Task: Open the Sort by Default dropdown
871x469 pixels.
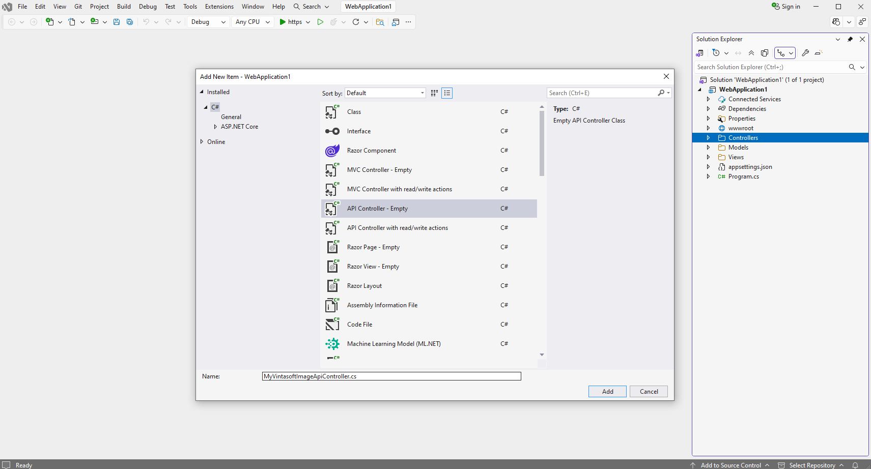Action: [x=385, y=93]
